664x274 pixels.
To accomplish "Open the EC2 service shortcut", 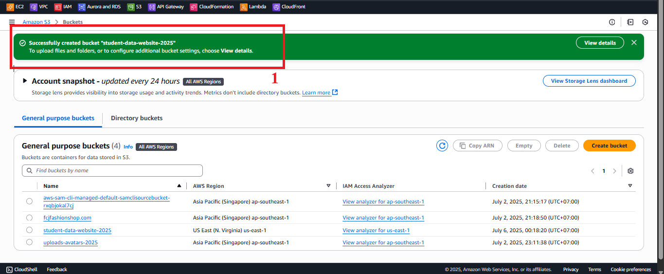I will [x=15, y=7].
